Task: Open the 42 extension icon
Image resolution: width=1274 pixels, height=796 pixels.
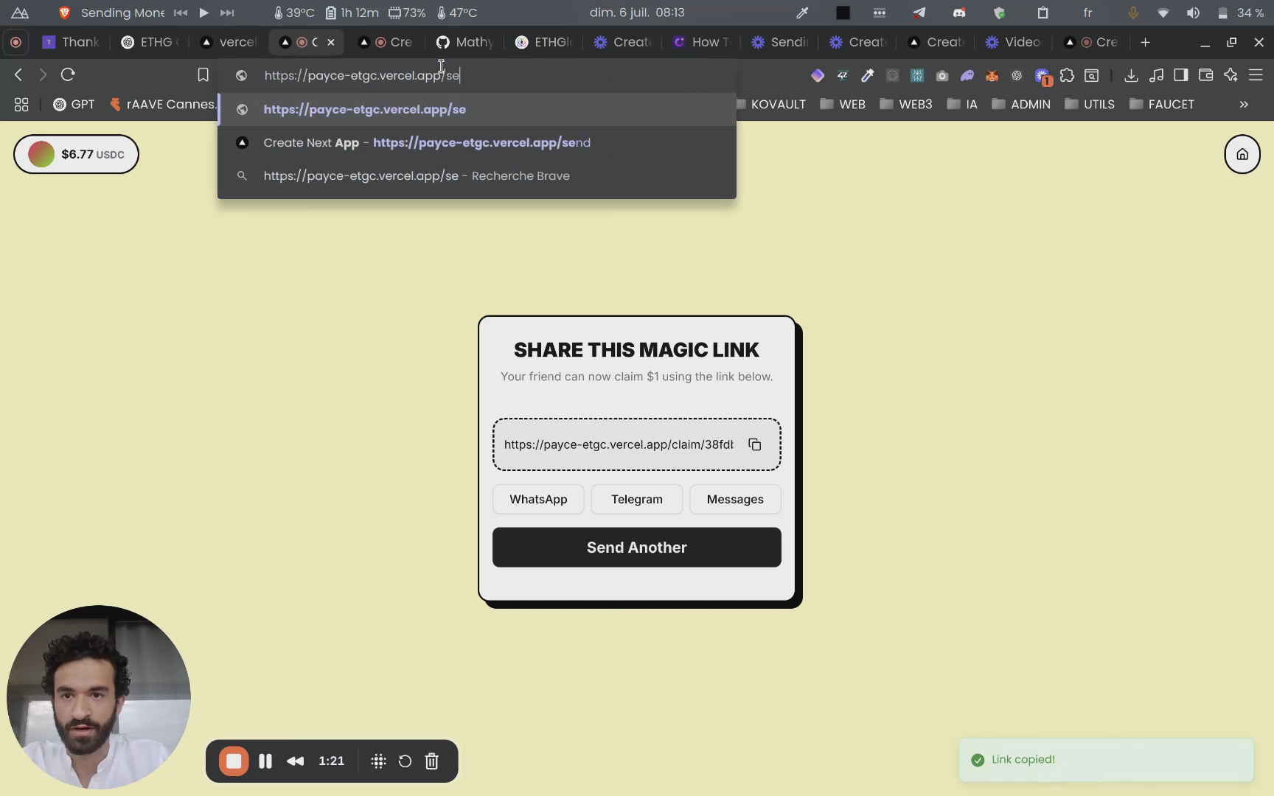Action: 842,75
